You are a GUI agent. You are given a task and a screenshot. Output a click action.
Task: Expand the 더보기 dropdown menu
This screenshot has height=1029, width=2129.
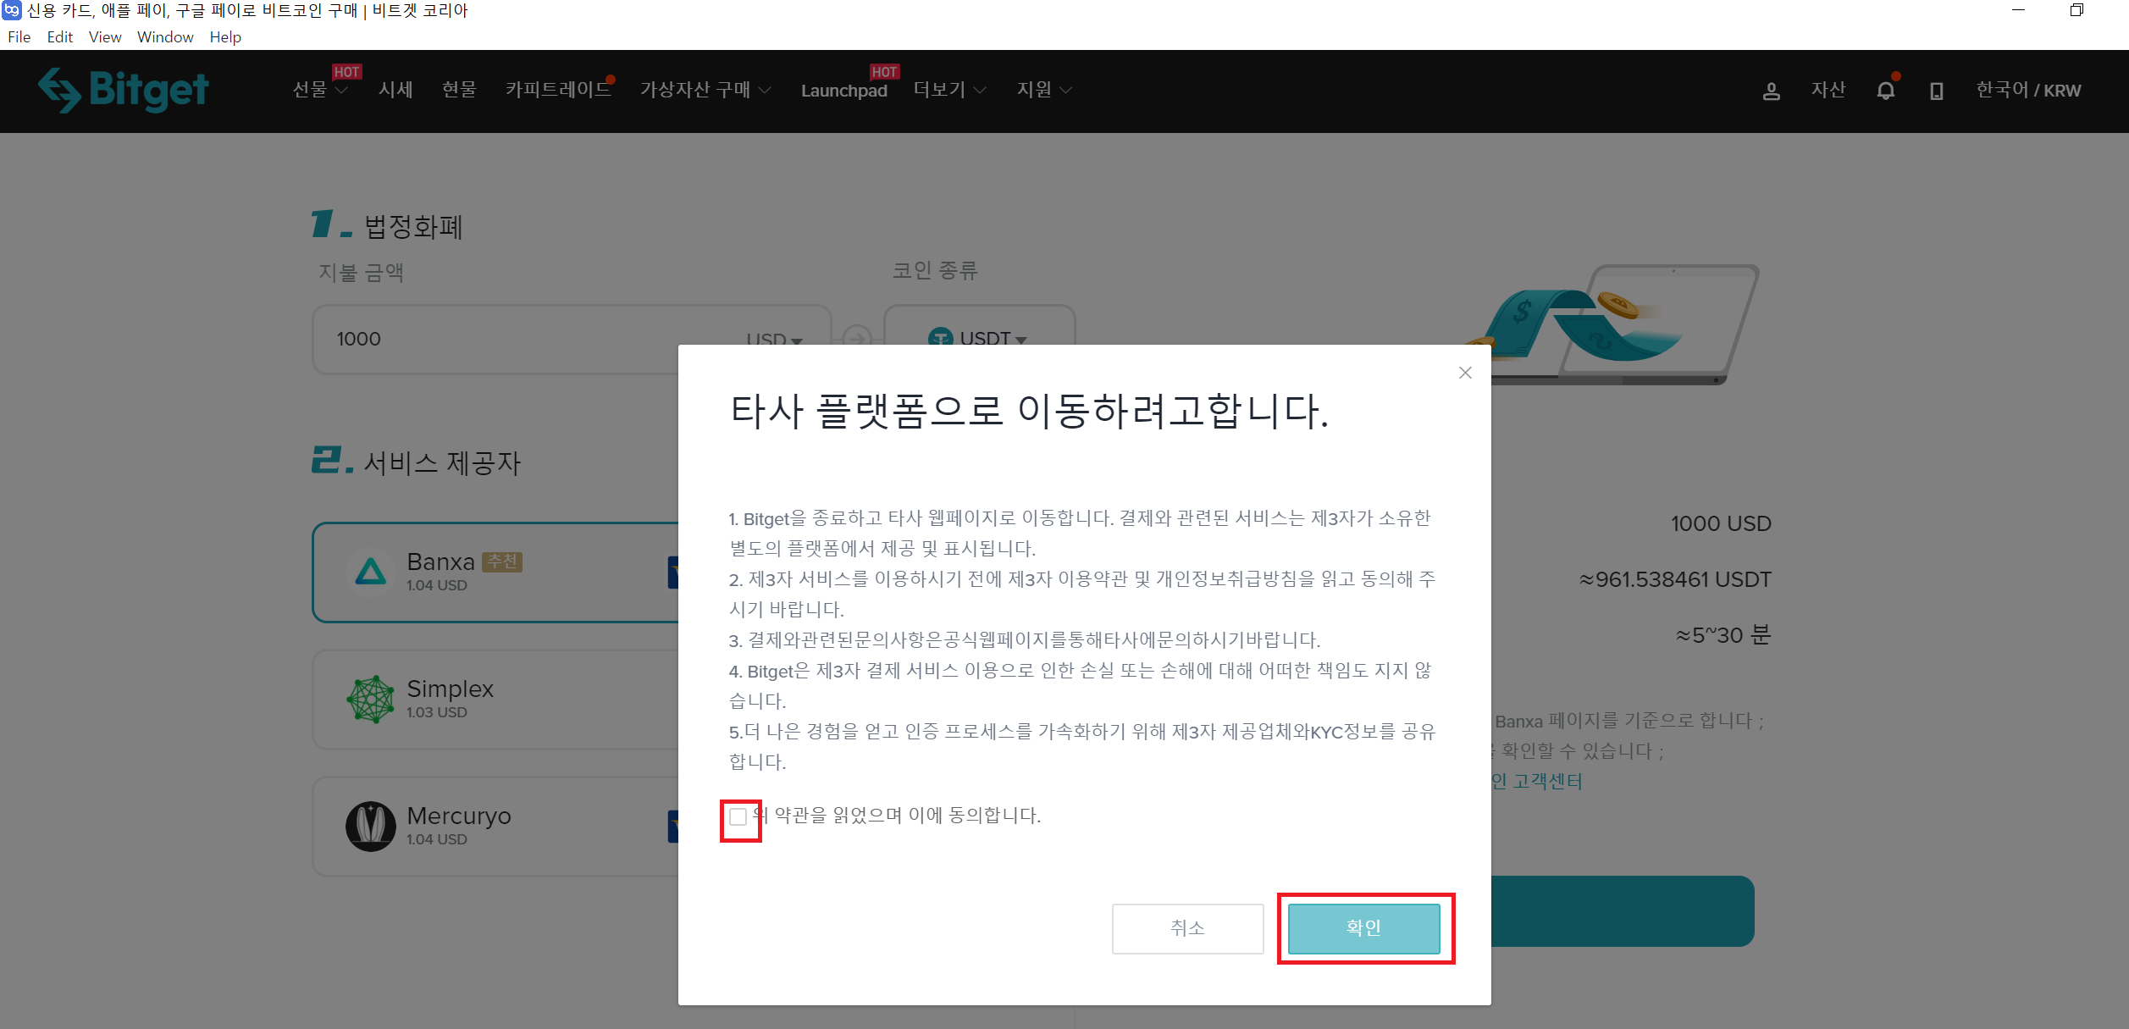[x=949, y=90]
